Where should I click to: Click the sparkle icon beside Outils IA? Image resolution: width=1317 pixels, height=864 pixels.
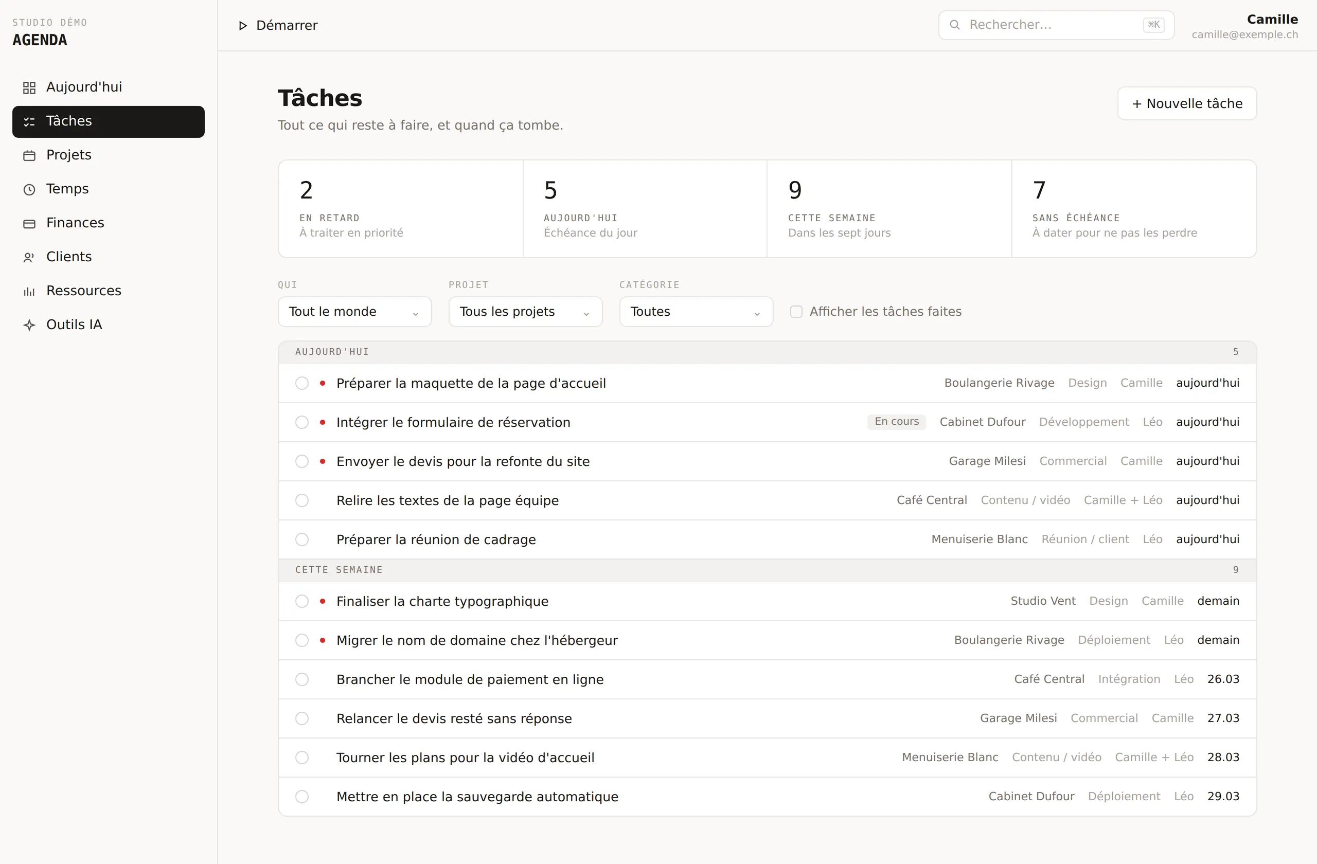[x=29, y=325]
